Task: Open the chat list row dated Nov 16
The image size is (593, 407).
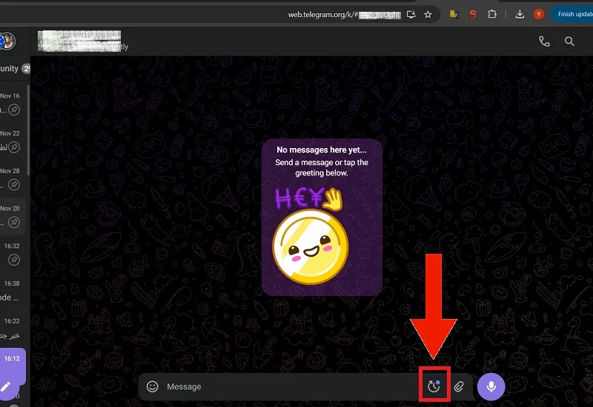Action: pyautogui.click(x=13, y=103)
